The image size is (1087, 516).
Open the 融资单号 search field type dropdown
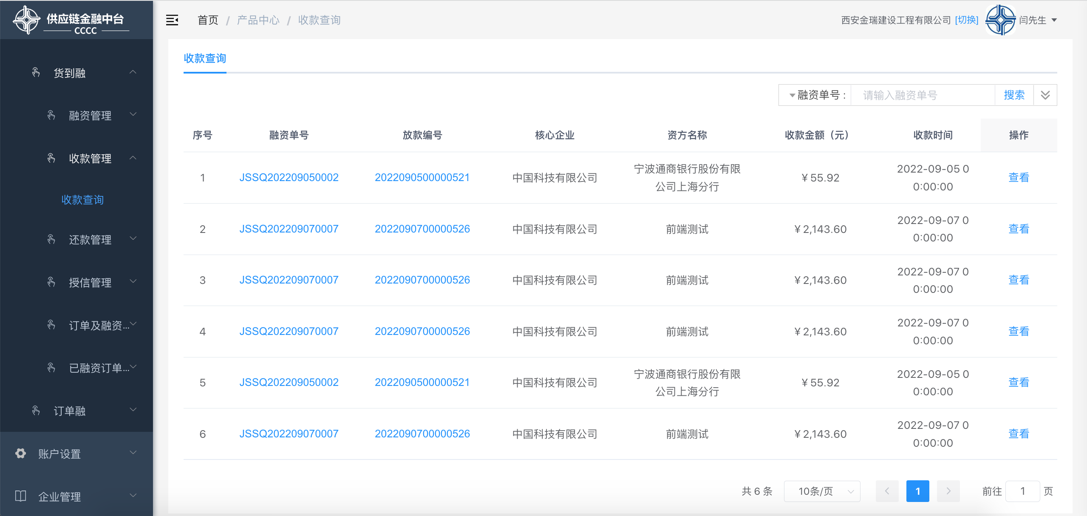tap(815, 95)
